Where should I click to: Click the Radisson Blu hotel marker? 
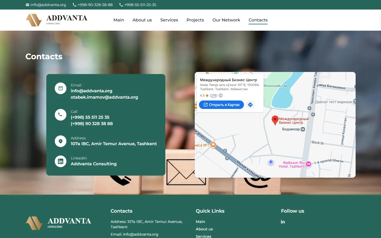[309, 164]
